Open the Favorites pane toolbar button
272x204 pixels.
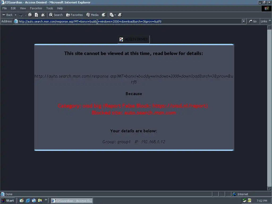pos(74,15)
